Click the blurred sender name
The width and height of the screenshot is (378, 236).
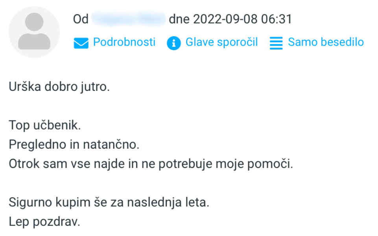tap(128, 19)
